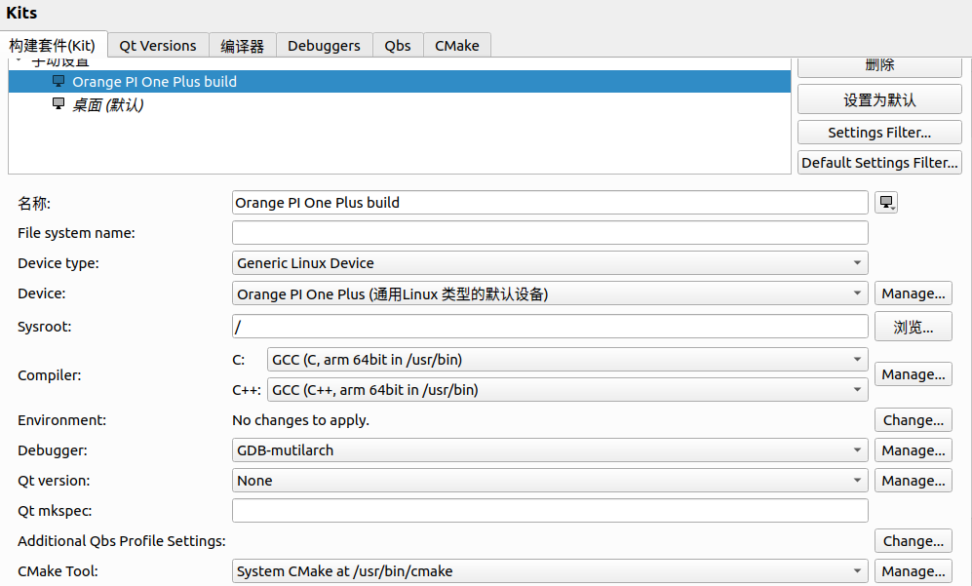Switch to the 编译器 tab
This screenshot has height=586, width=972.
pos(242,45)
